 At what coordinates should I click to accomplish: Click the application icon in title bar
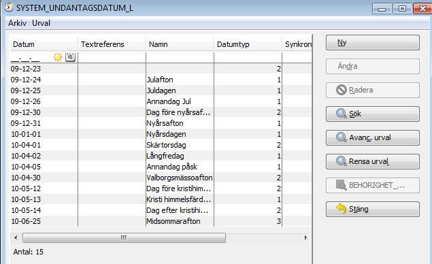9,7
